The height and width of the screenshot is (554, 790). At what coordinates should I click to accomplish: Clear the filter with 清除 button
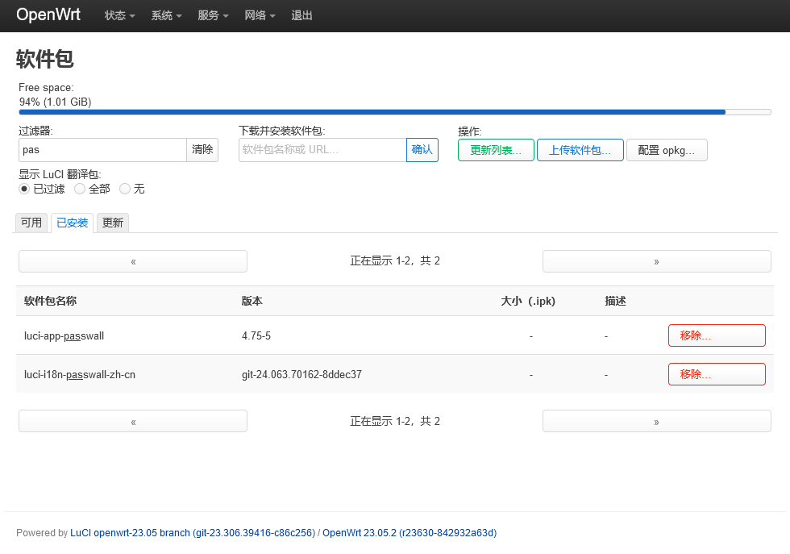click(202, 150)
